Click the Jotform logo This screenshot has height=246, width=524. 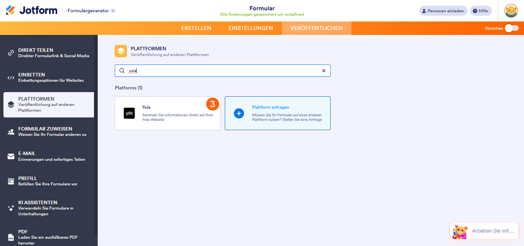pos(30,10)
